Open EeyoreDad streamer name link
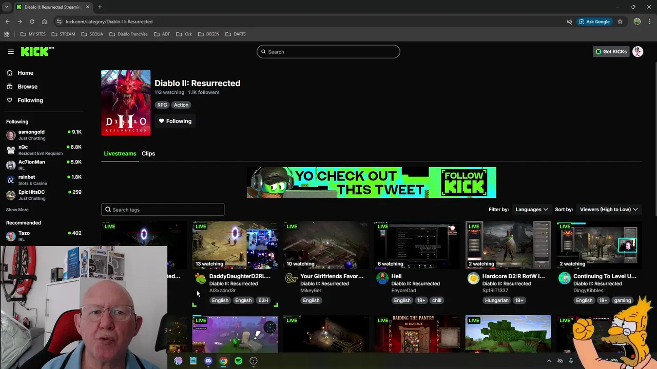Image resolution: width=657 pixels, height=369 pixels. pyautogui.click(x=403, y=291)
